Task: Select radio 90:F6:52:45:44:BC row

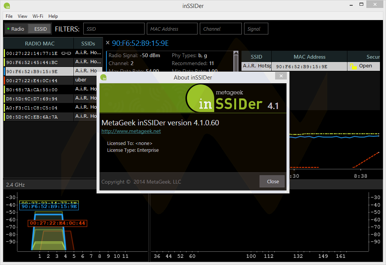Action: pos(53,62)
